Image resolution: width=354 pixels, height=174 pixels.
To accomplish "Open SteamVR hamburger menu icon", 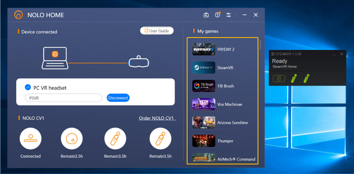I will coord(273,54).
